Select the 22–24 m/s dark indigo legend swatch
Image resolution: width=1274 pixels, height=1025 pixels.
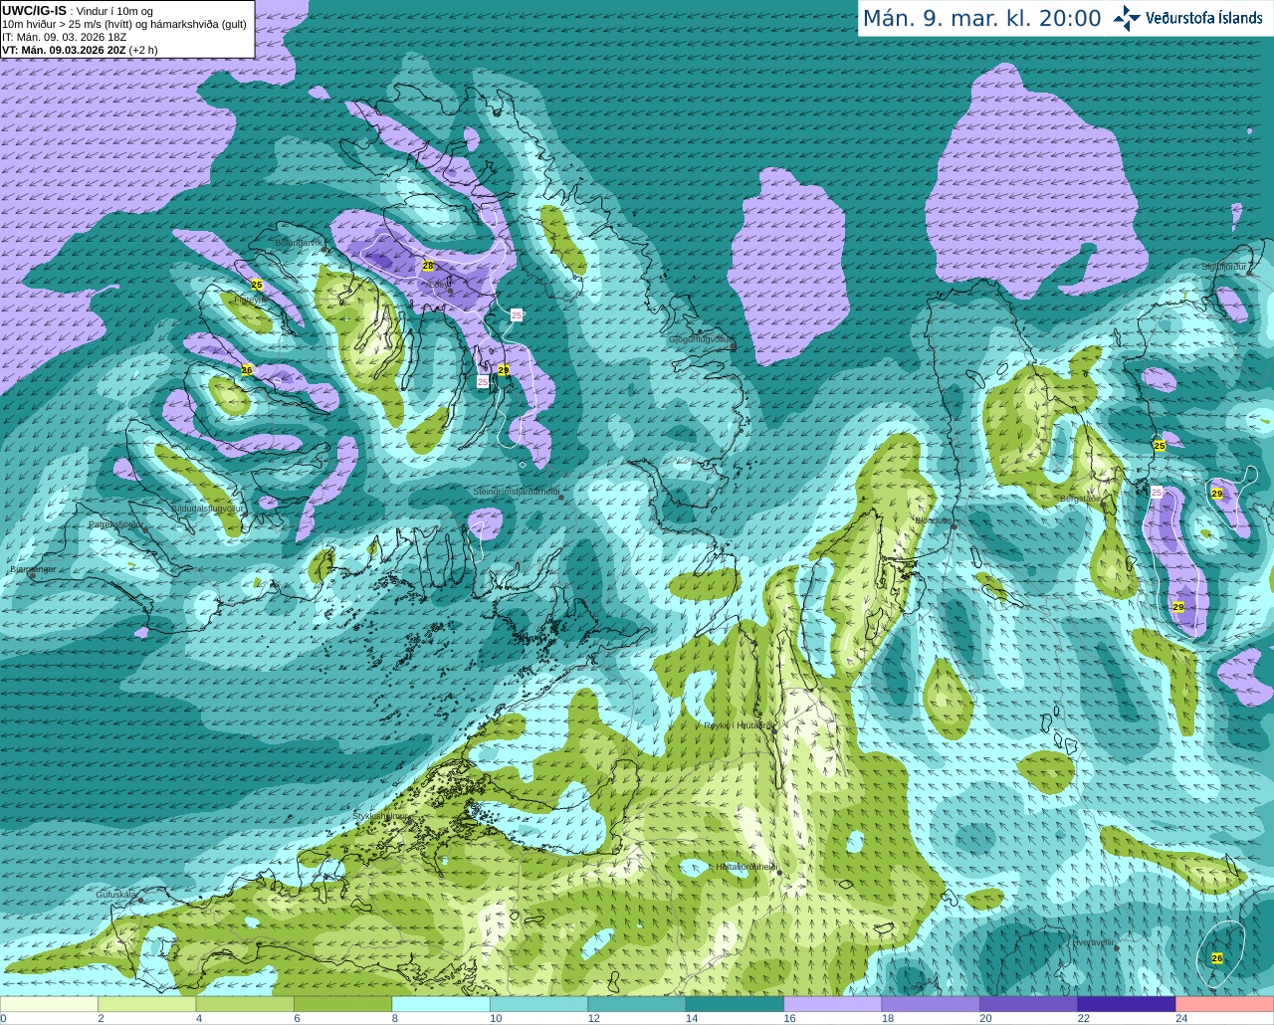click(x=1128, y=1004)
